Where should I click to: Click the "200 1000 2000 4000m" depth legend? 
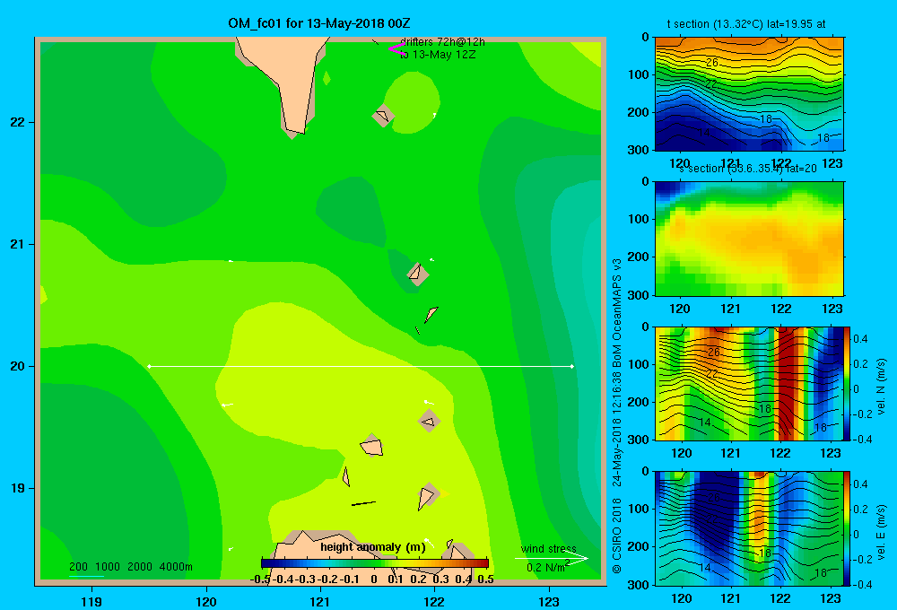pos(131,567)
